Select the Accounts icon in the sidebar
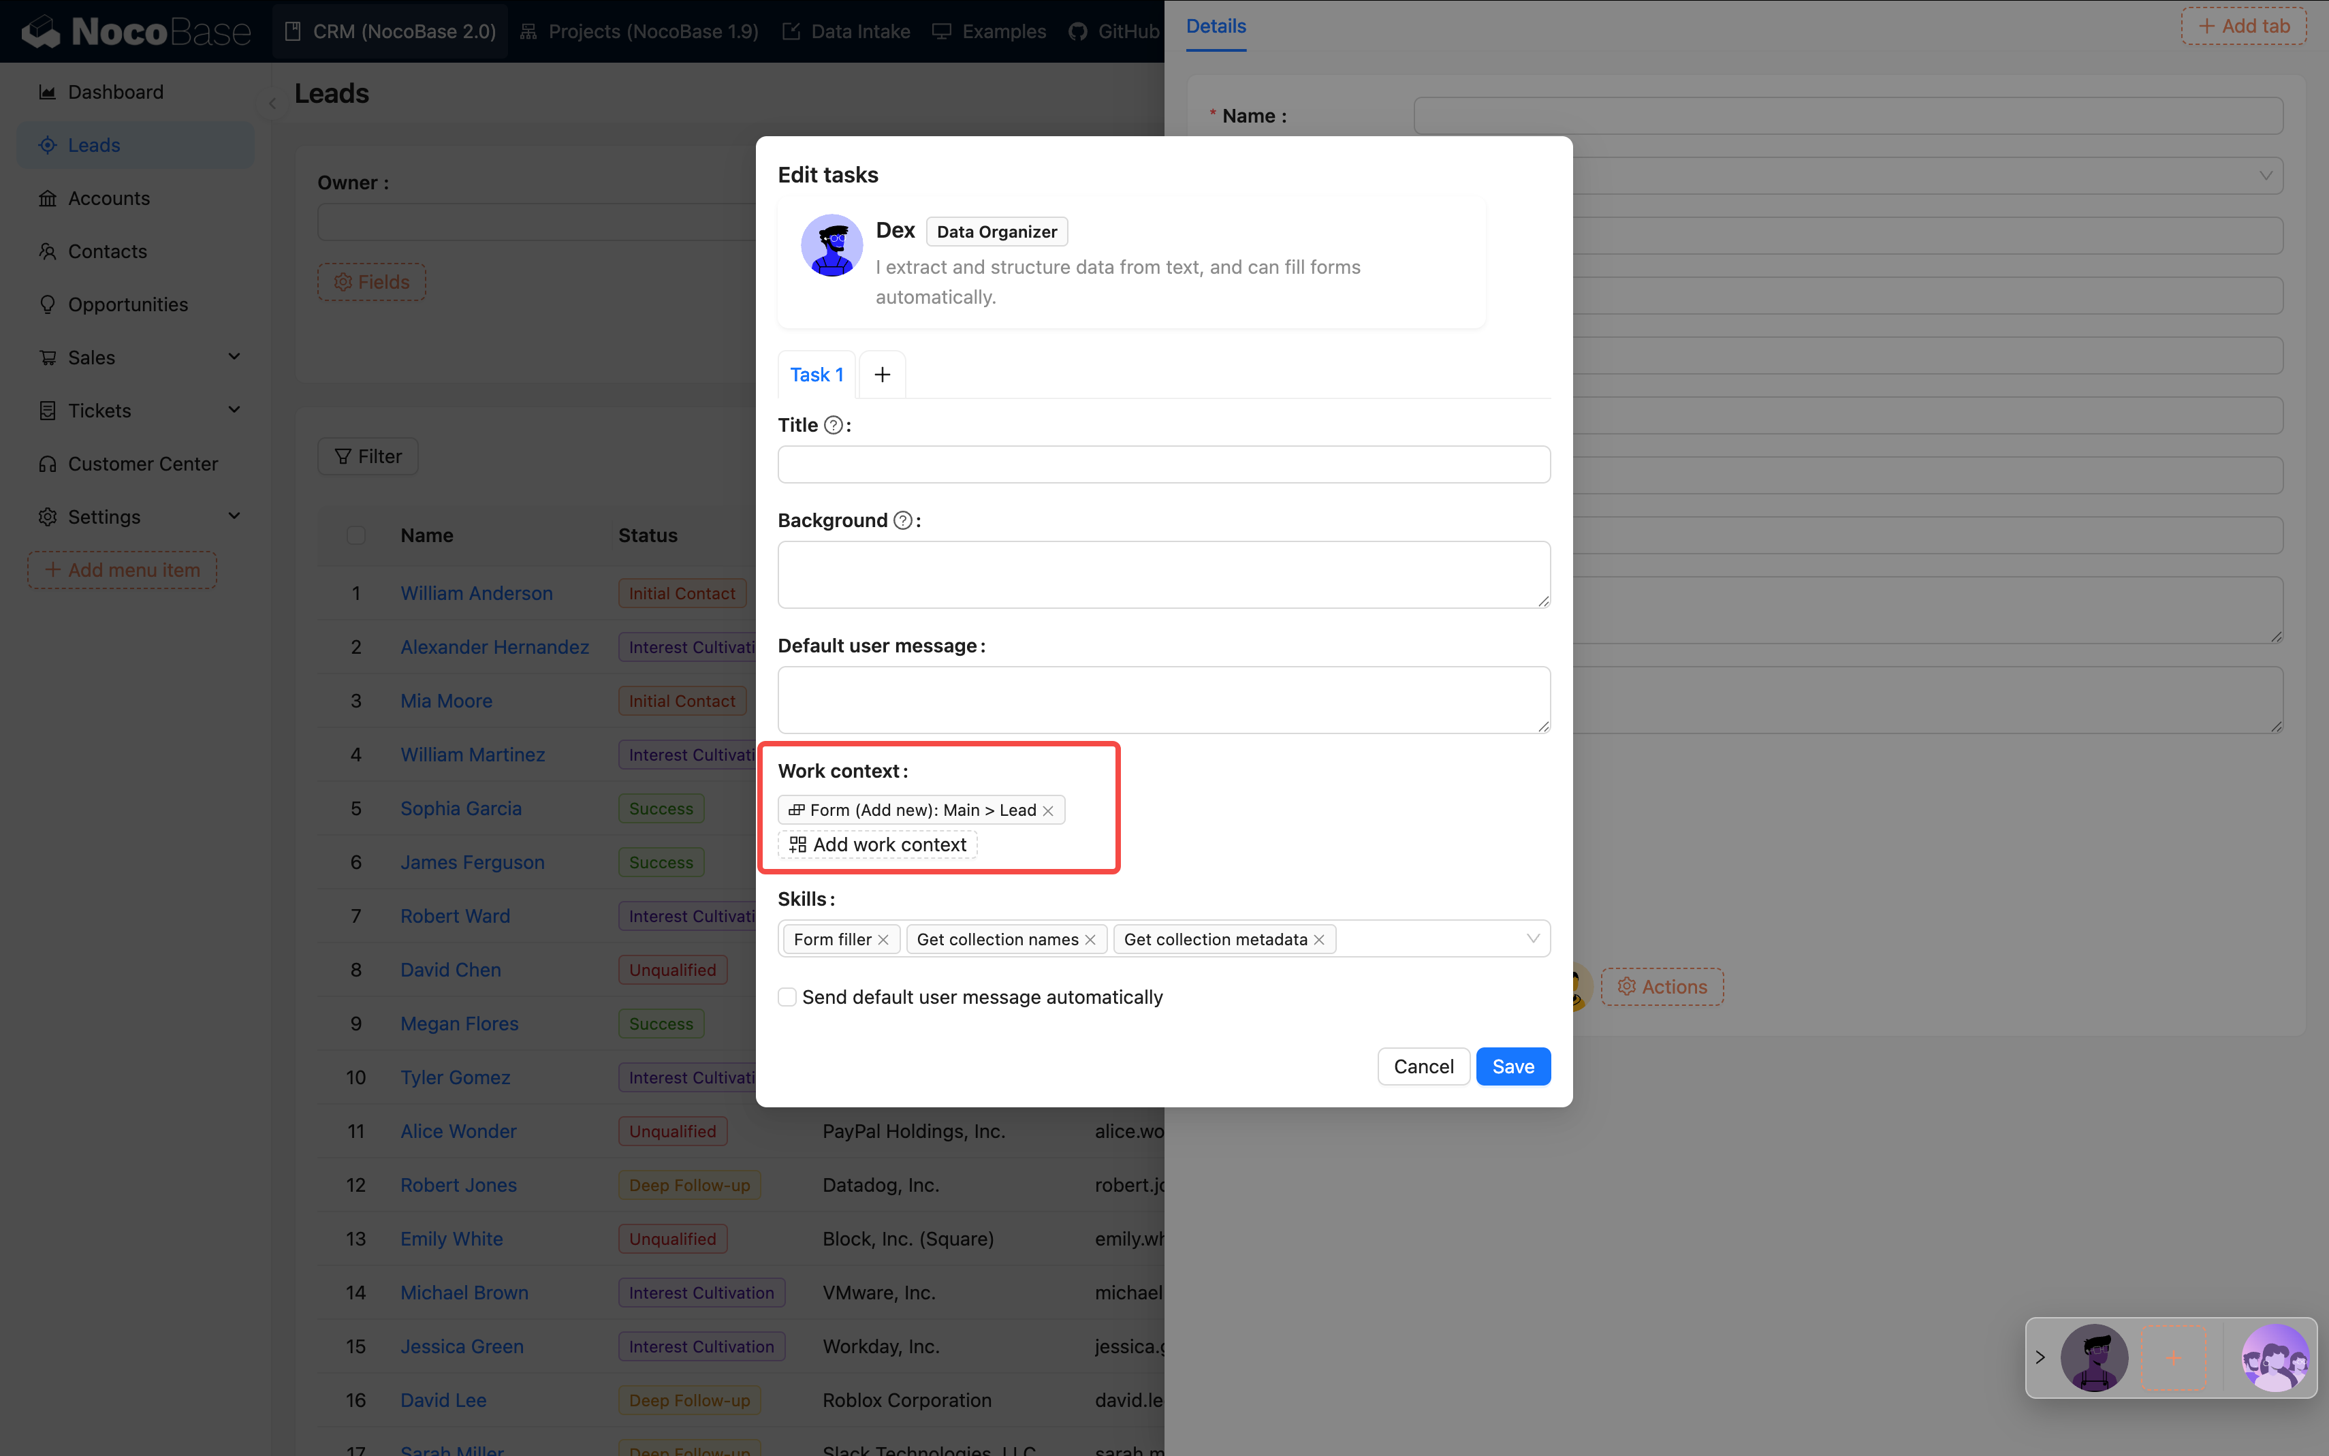This screenshot has height=1456, width=2329. coord(48,198)
